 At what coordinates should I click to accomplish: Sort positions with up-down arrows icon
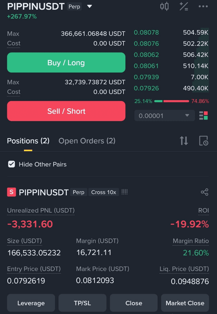point(184,141)
